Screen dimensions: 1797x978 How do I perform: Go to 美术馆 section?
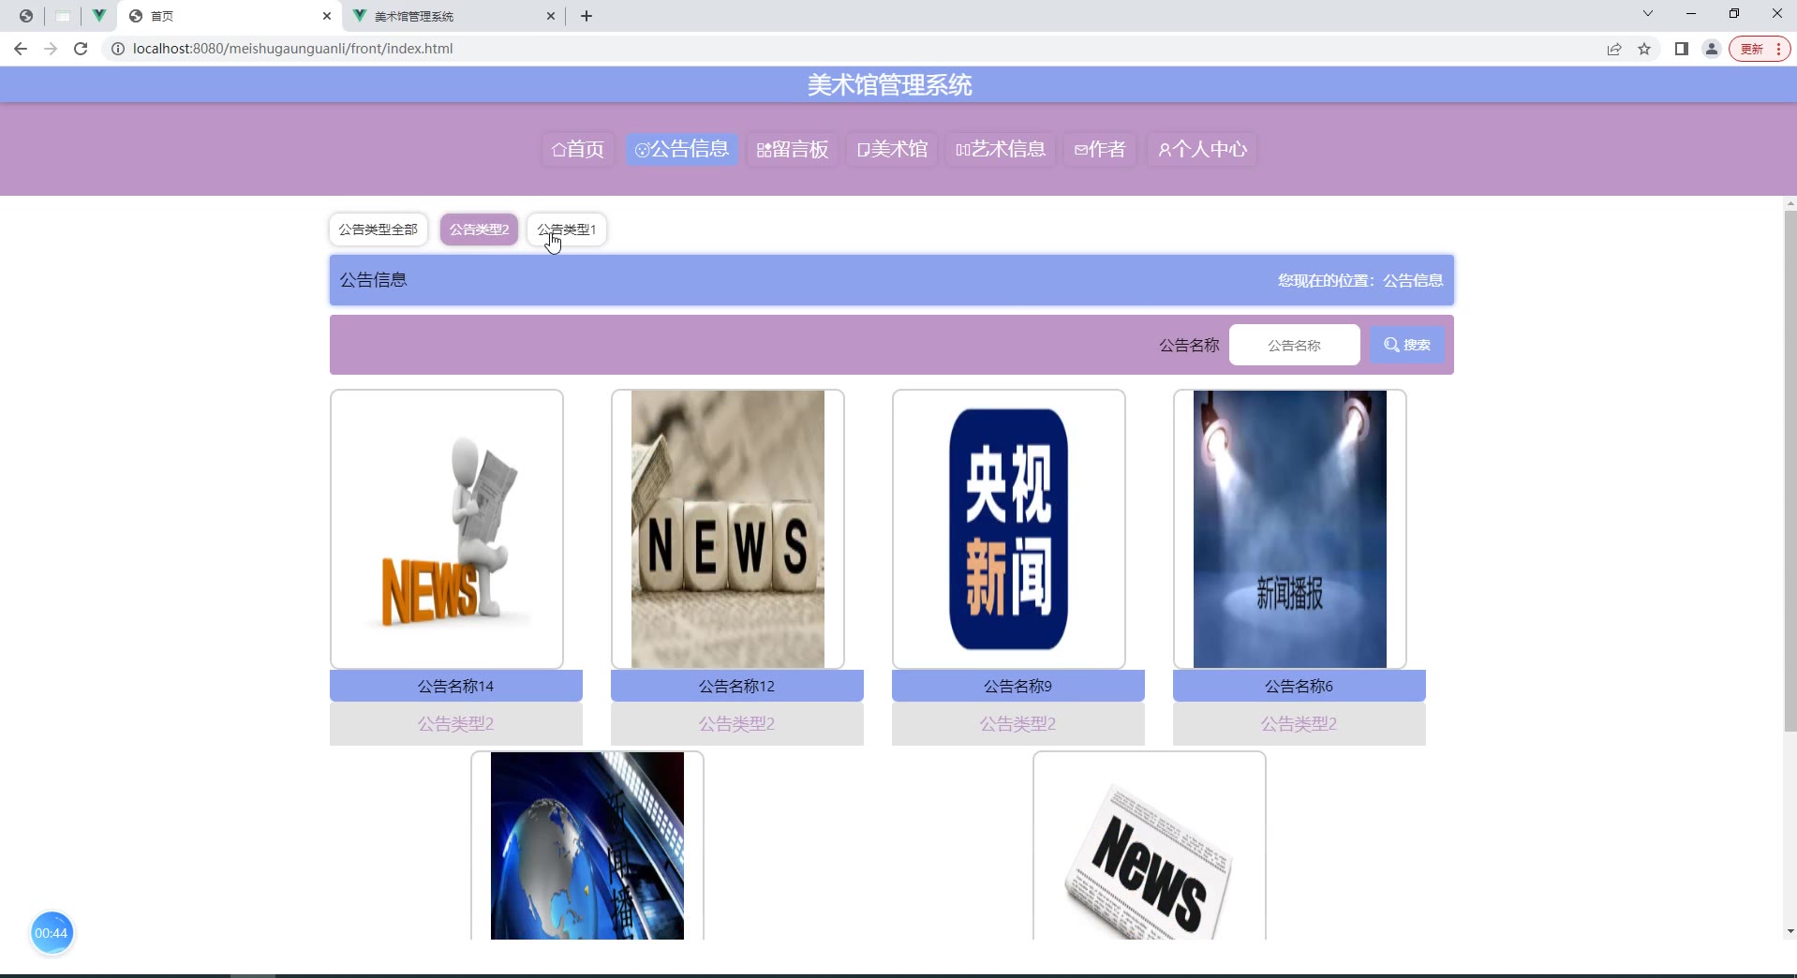click(x=892, y=149)
